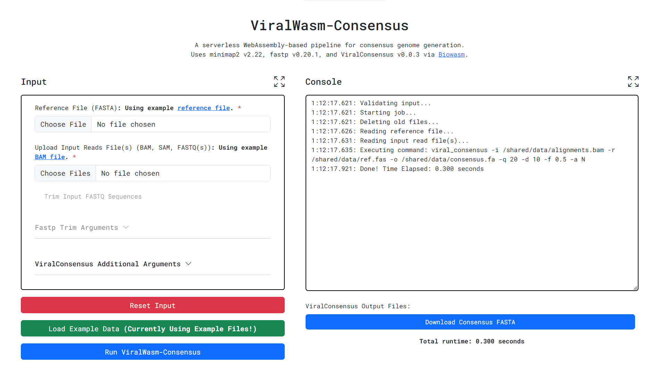
Task: Open the example reference file link
Action: pyautogui.click(x=203, y=108)
